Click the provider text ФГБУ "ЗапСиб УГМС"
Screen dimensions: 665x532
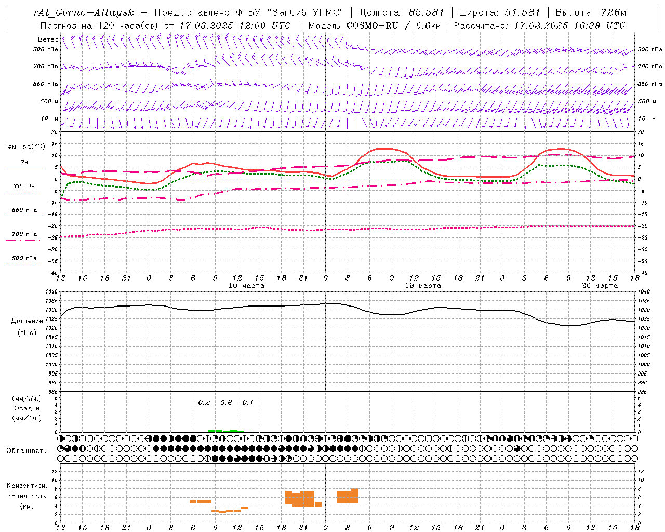click(291, 12)
